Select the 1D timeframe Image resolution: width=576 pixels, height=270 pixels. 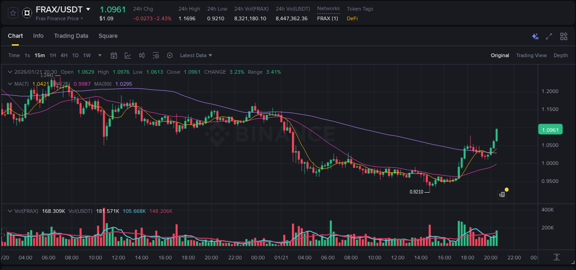[x=75, y=55]
